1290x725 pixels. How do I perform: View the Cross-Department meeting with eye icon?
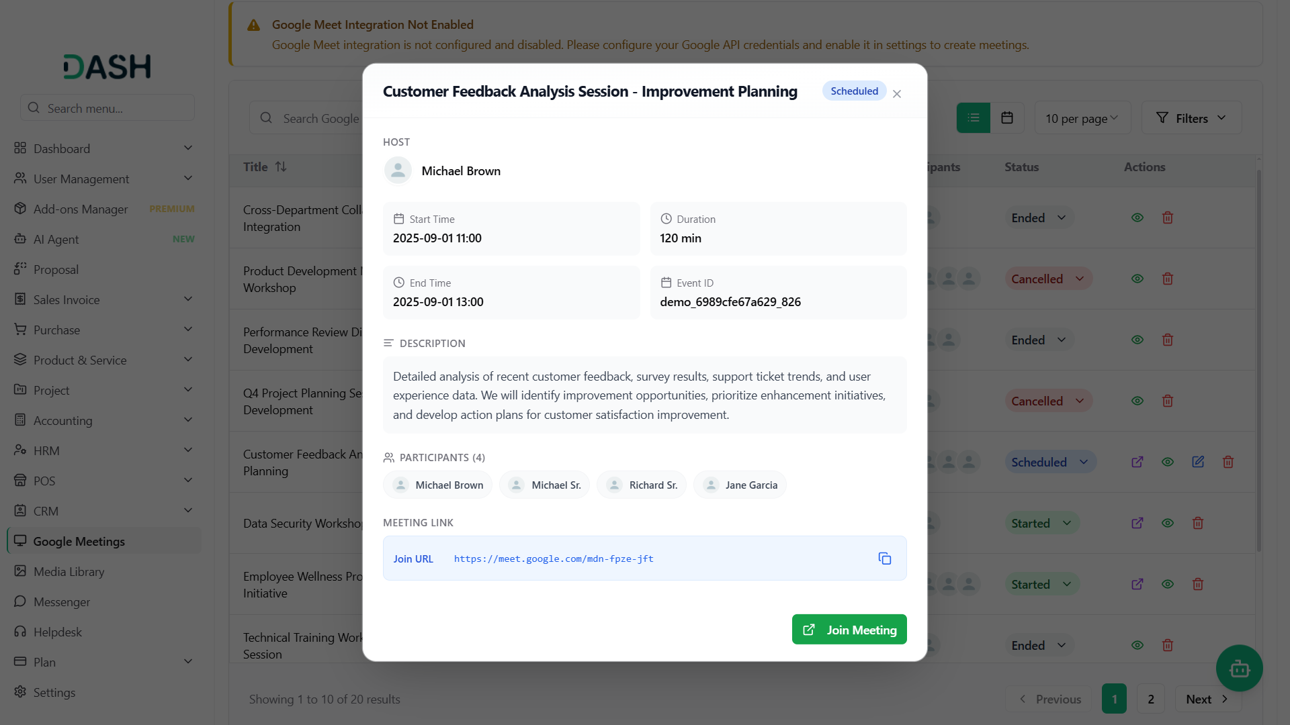(1137, 217)
